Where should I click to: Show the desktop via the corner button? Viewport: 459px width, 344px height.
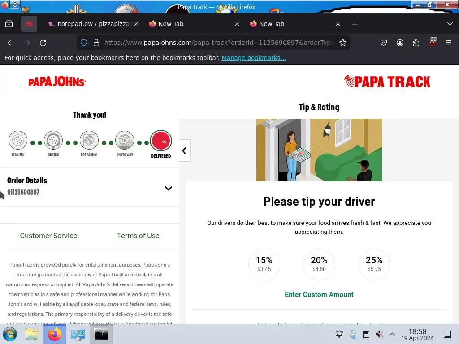point(447,334)
